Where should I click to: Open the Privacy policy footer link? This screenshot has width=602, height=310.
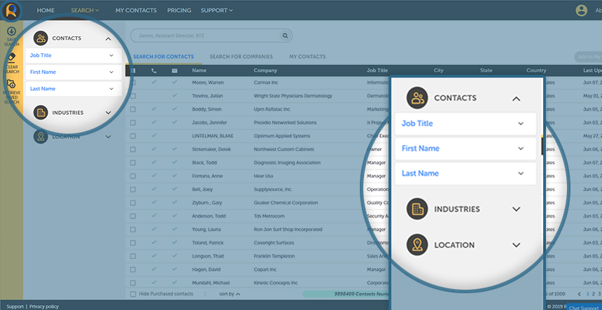coord(44,307)
